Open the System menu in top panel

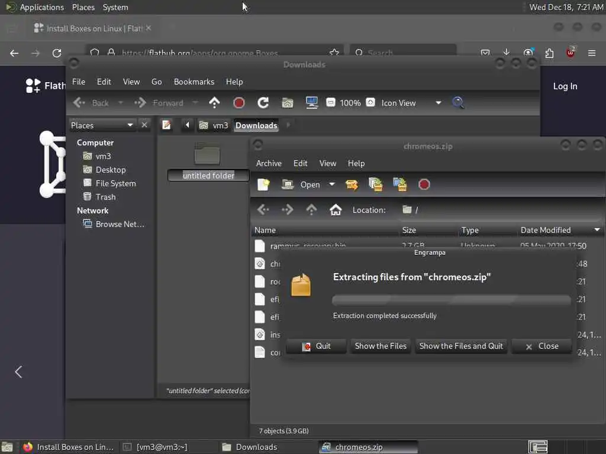click(115, 7)
